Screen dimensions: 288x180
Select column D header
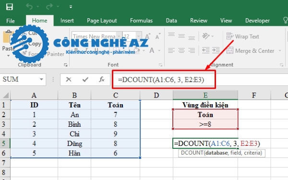click(x=156, y=96)
